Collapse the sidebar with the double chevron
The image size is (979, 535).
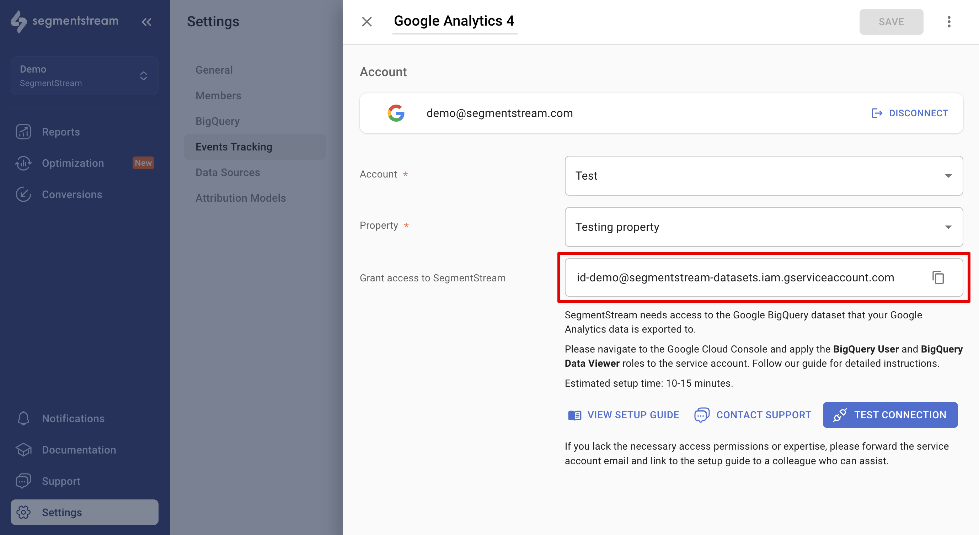[x=146, y=22]
